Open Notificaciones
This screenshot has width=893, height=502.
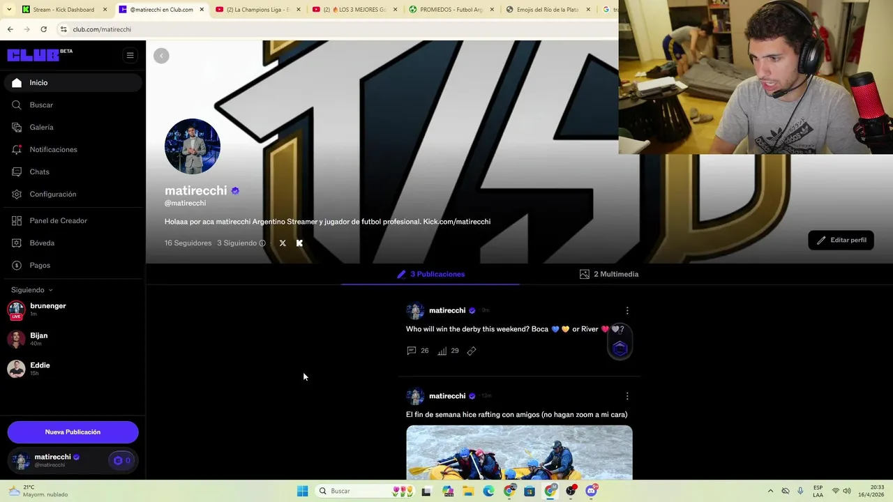coord(73,149)
